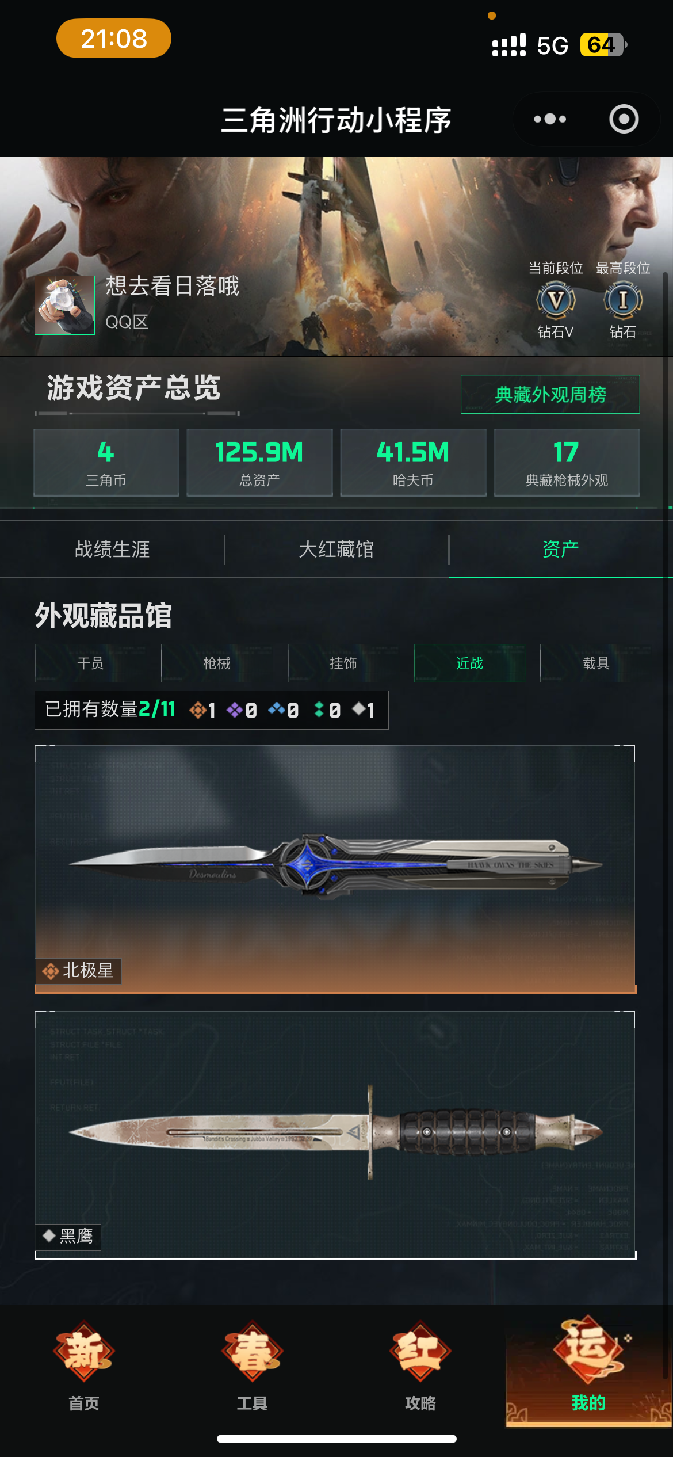Tap the player avatar picture
The height and width of the screenshot is (1457, 673).
64,305
